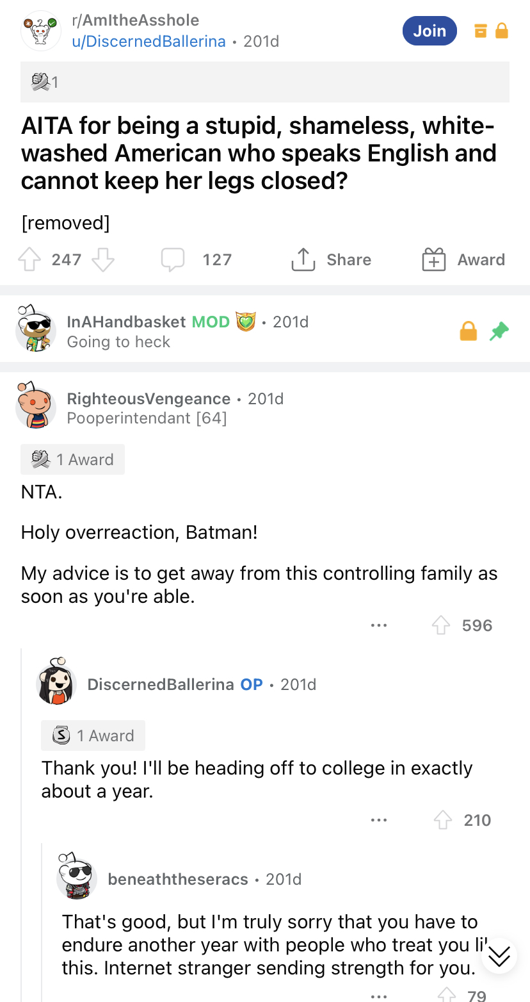Open the options dots on RighteousVengeance's comment

[378, 625]
